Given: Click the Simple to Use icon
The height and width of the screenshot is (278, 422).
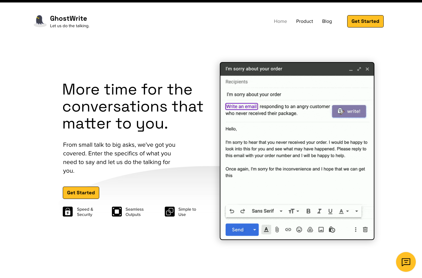Looking at the screenshot, I should click(170, 212).
